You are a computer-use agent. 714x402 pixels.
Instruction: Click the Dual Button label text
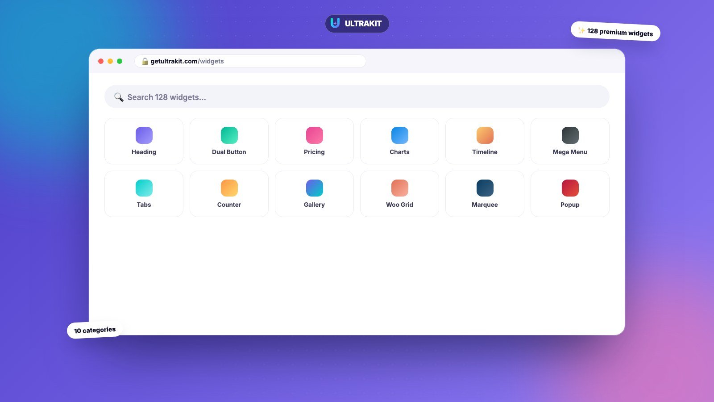229,152
